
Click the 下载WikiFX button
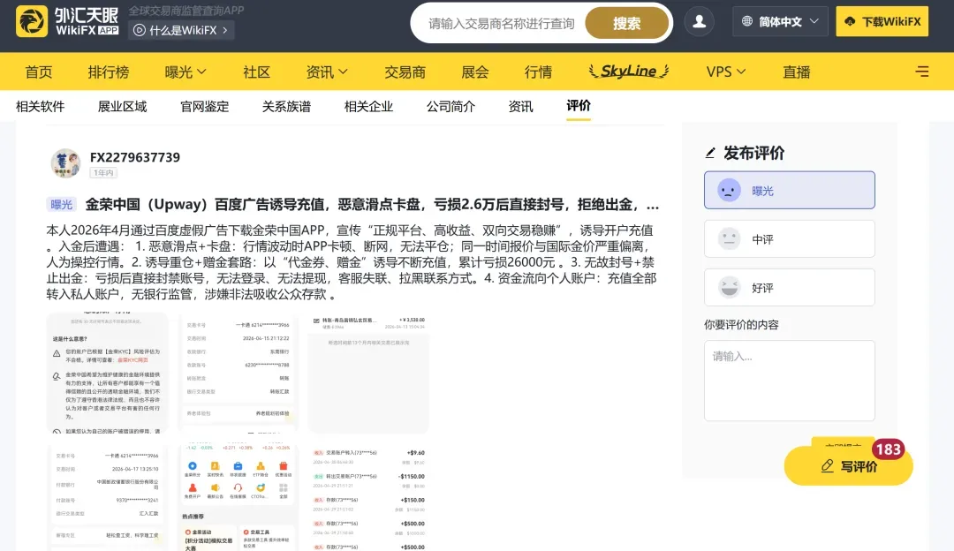click(x=882, y=21)
